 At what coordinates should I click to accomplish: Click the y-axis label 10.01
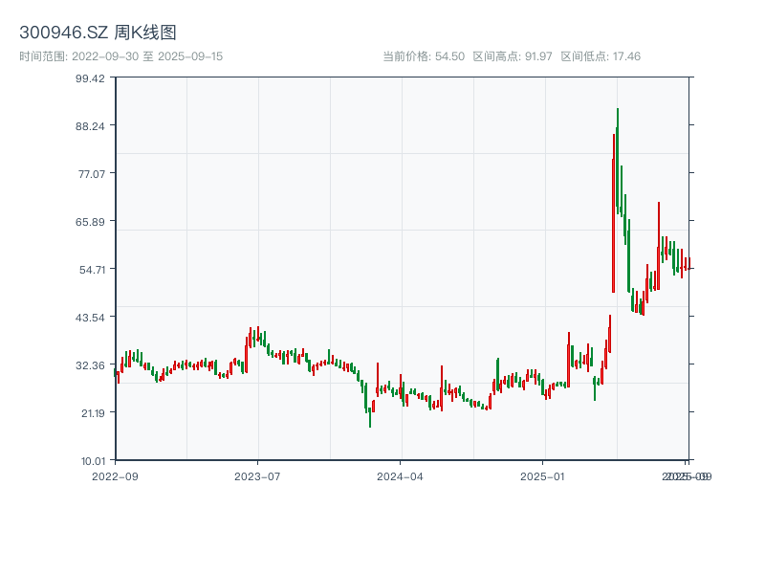coord(93,461)
